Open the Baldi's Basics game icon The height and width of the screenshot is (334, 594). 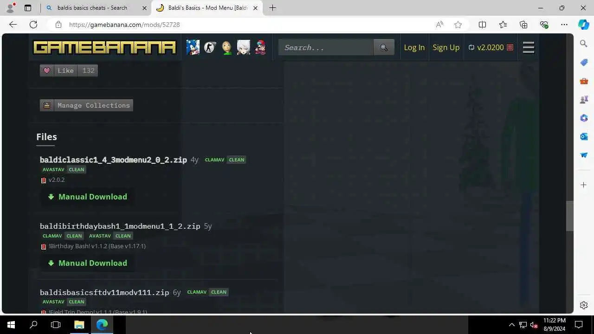pos(226,47)
